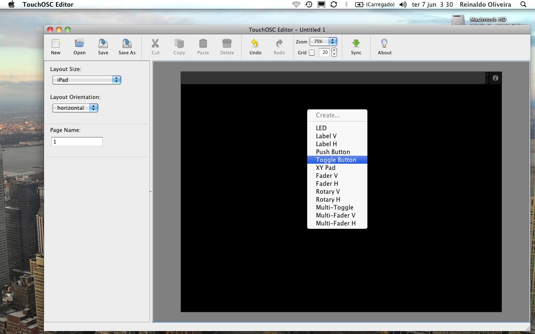This screenshot has width=535, height=334.
Task: Choose Multi-Toggle from the Create menu
Action: pyautogui.click(x=337, y=207)
